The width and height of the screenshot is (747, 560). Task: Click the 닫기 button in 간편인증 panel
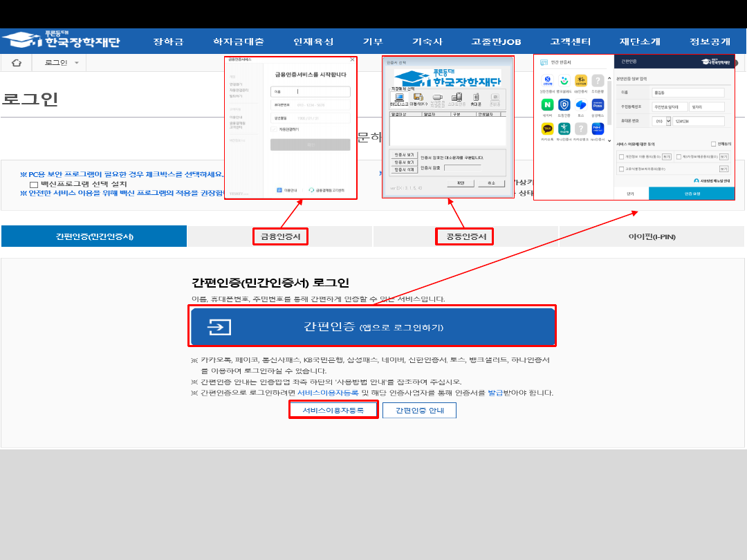point(630,194)
